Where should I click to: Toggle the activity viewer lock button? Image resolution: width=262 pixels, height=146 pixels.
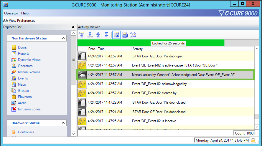pos(116,35)
